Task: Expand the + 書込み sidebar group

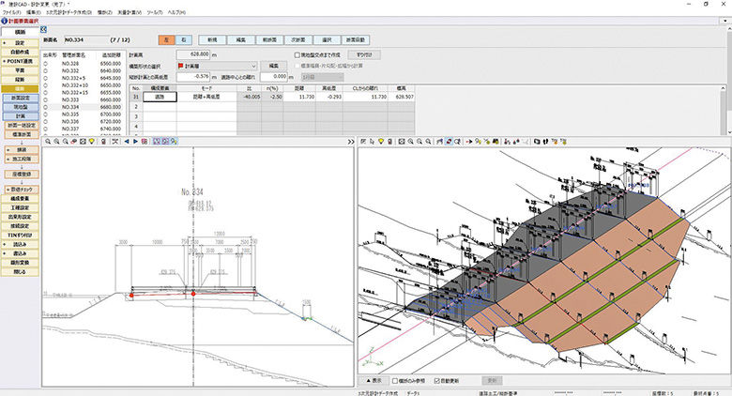Action: point(20,253)
